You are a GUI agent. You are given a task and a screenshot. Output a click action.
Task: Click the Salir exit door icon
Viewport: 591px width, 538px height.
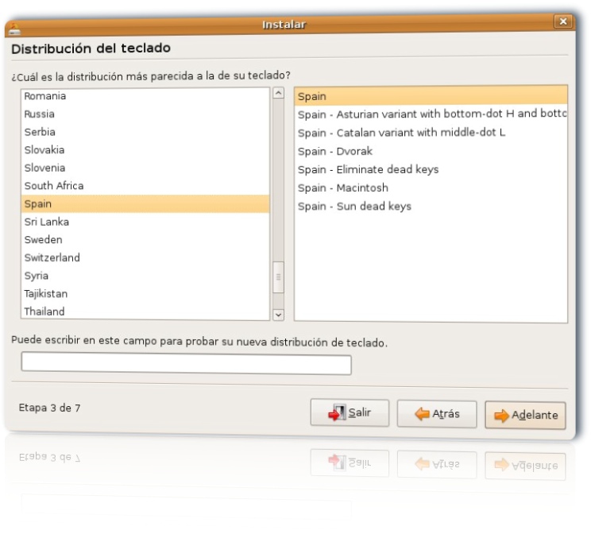(337, 413)
